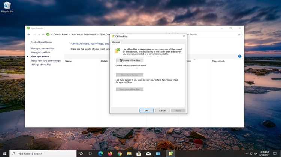Launch Firefox from the taskbar
Viewport: 281px width, 157px height.
tap(110, 153)
